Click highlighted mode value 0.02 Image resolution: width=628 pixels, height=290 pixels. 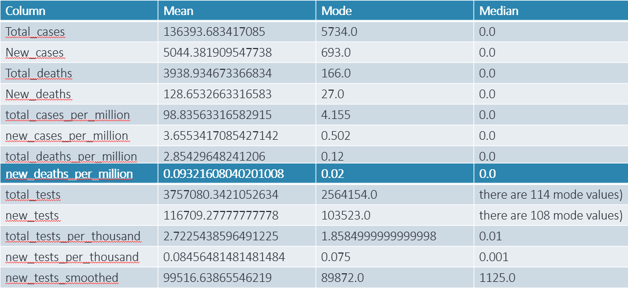pos(333,174)
